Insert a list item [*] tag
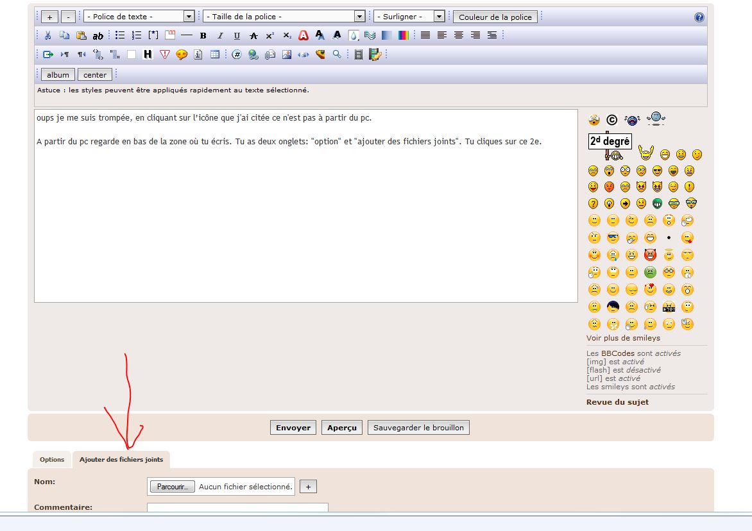The height and width of the screenshot is (531, 752). point(153,35)
